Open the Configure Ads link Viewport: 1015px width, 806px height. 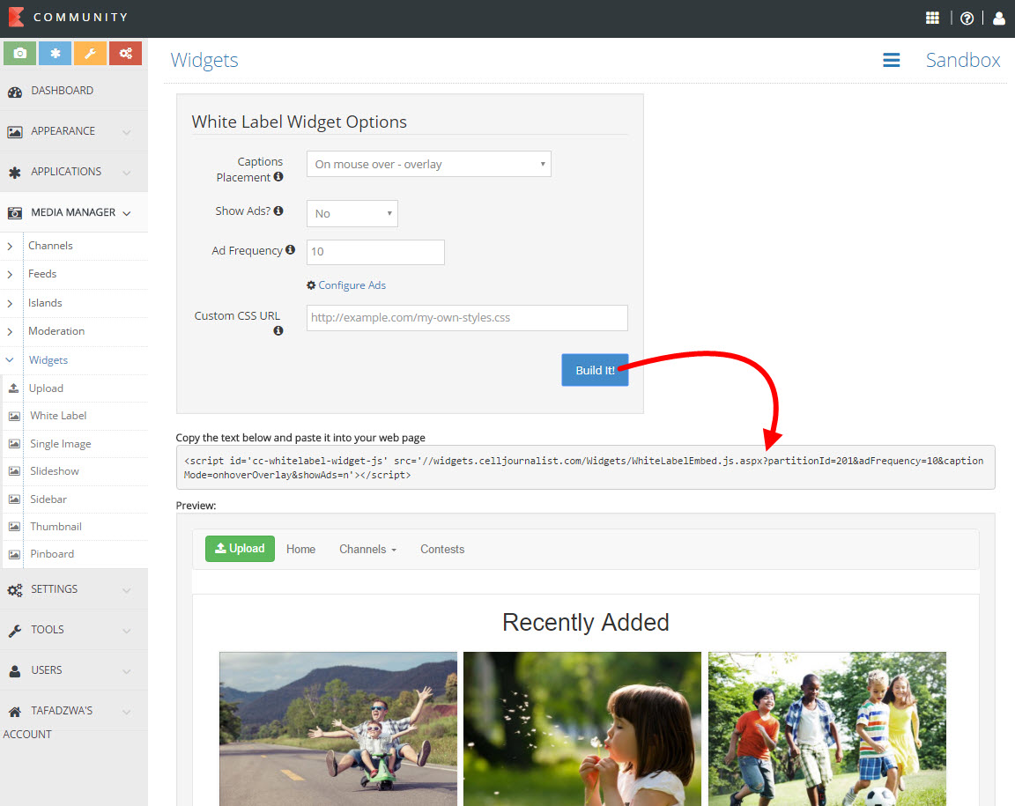coord(352,285)
